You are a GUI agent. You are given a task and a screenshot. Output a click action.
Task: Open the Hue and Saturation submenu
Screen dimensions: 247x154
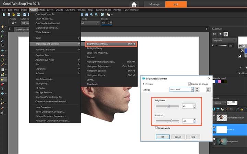[x=55, y=50]
